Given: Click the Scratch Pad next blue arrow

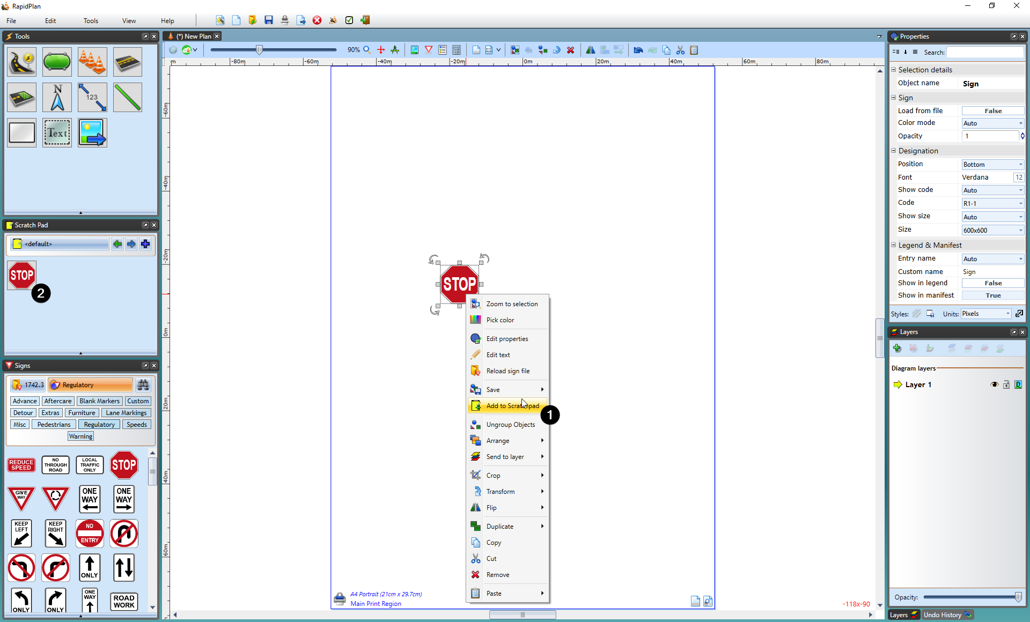Looking at the screenshot, I should point(131,244).
